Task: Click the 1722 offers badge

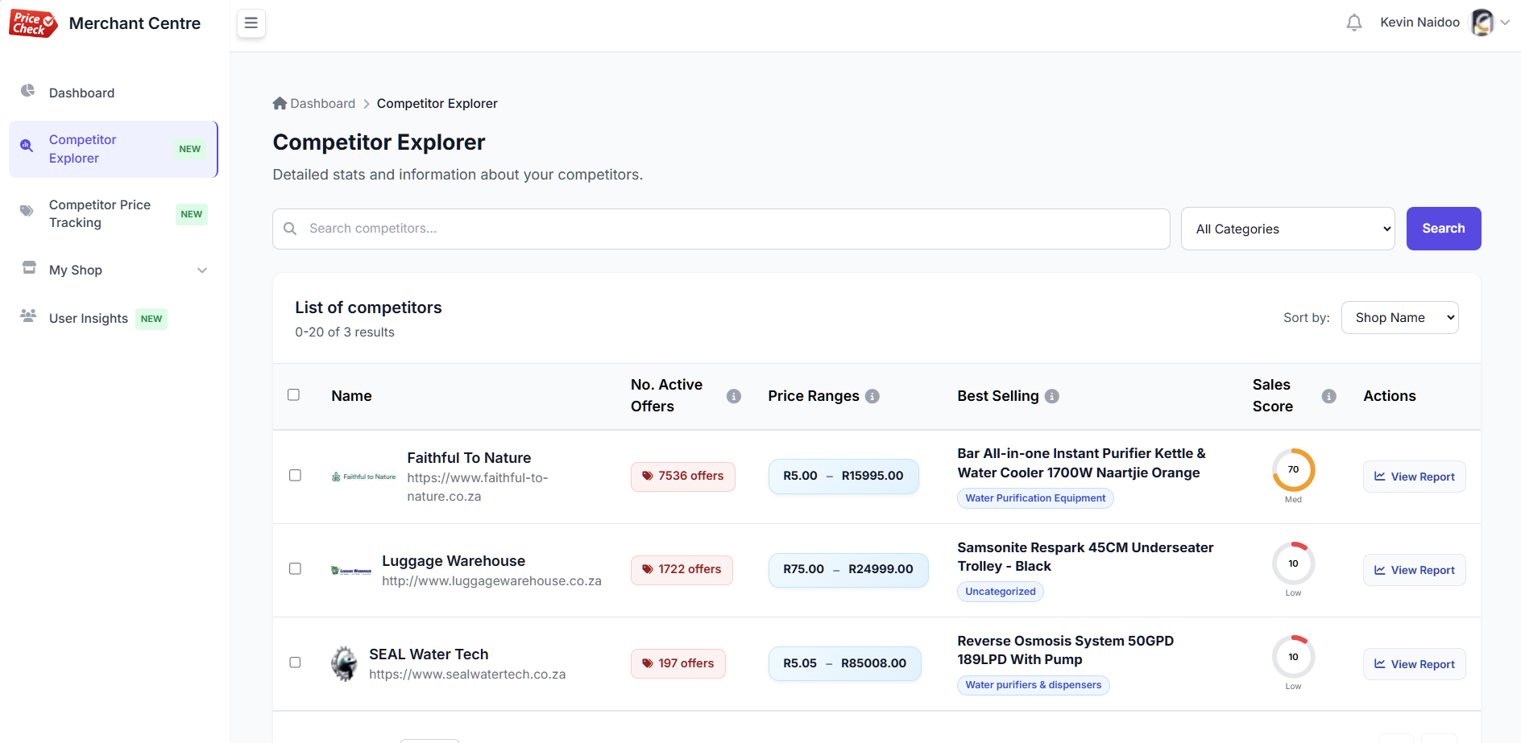Action: pyautogui.click(x=682, y=570)
